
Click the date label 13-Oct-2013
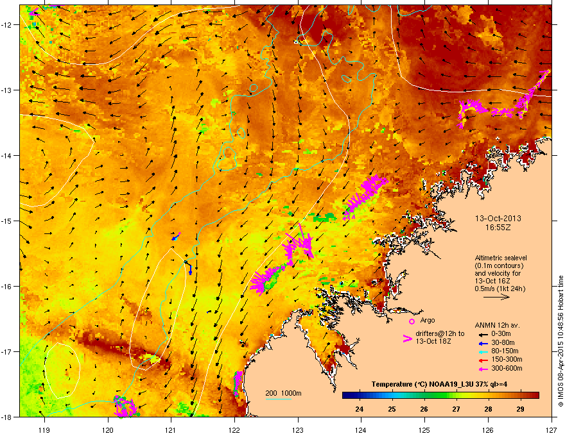(x=498, y=219)
